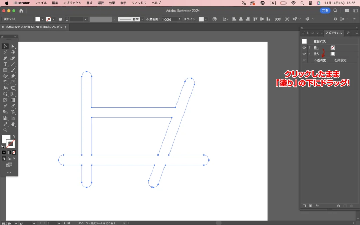Pick the Magic Wand tool

click(5, 52)
